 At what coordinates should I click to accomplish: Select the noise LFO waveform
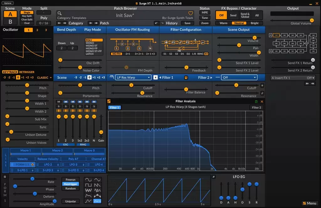pyautogui.click(x=88, y=190)
